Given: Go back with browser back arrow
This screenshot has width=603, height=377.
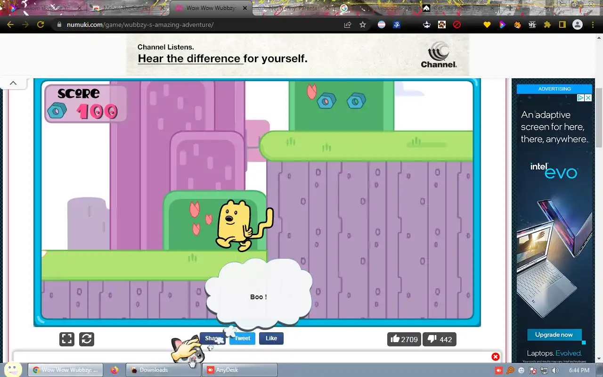Looking at the screenshot, I should [10, 25].
